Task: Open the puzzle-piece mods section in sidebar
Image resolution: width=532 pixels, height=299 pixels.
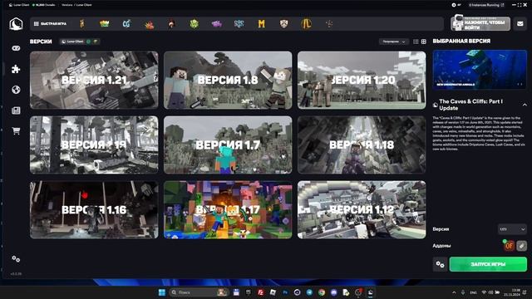Action: coord(16,69)
